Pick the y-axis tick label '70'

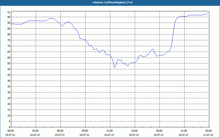click(9, 46)
